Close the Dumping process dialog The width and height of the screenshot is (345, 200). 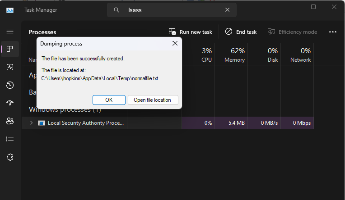[x=175, y=44]
